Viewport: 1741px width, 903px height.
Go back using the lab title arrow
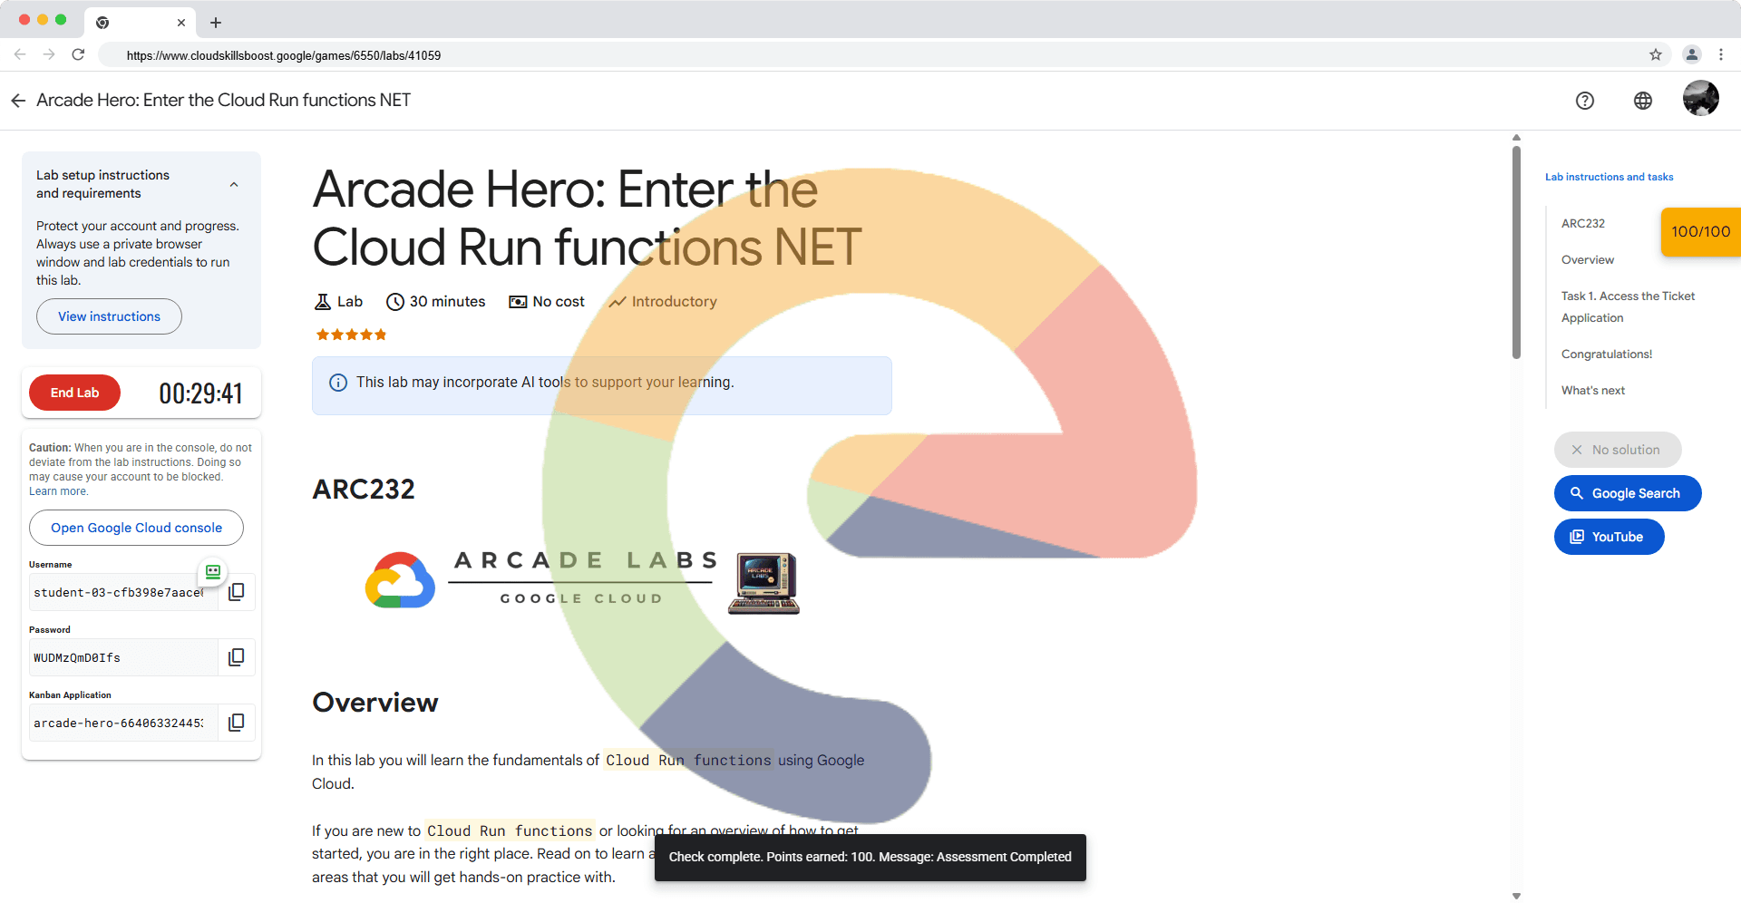point(18,101)
